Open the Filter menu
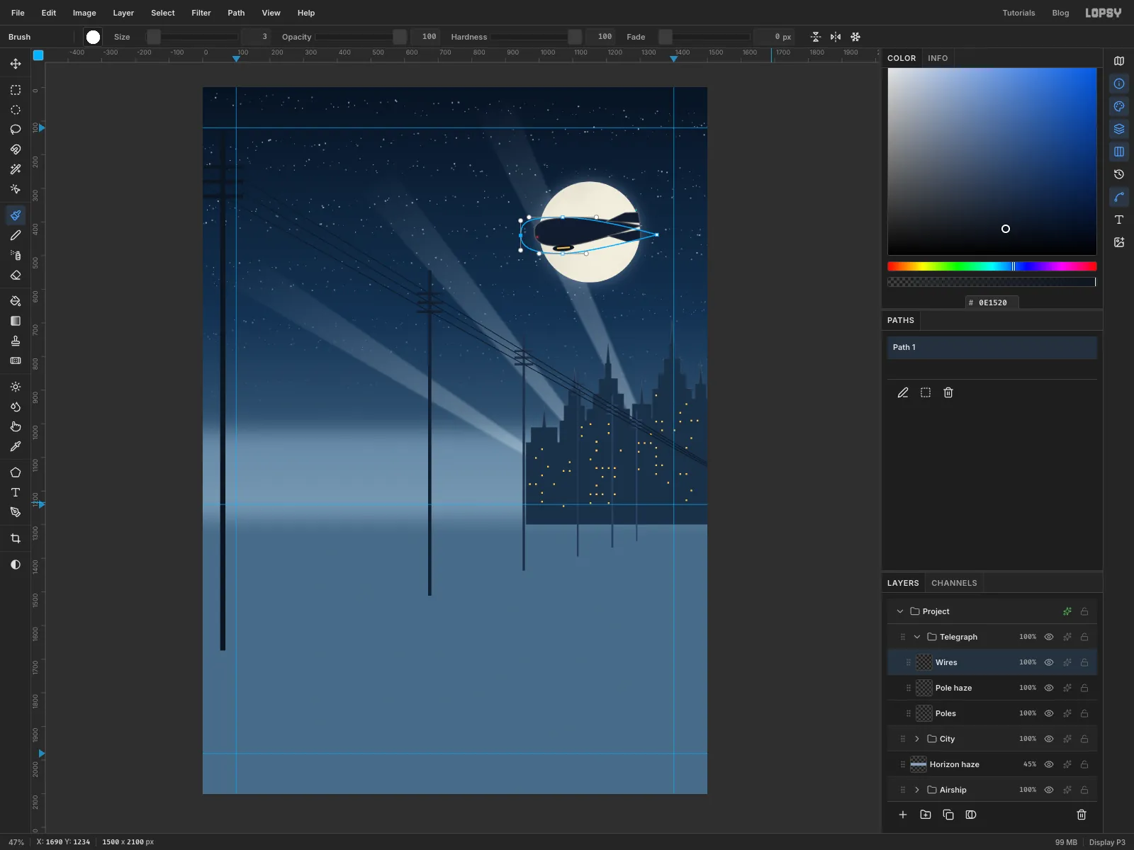 coord(201,13)
